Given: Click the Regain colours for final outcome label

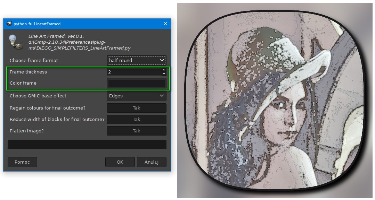Looking at the screenshot, I should [47, 108].
